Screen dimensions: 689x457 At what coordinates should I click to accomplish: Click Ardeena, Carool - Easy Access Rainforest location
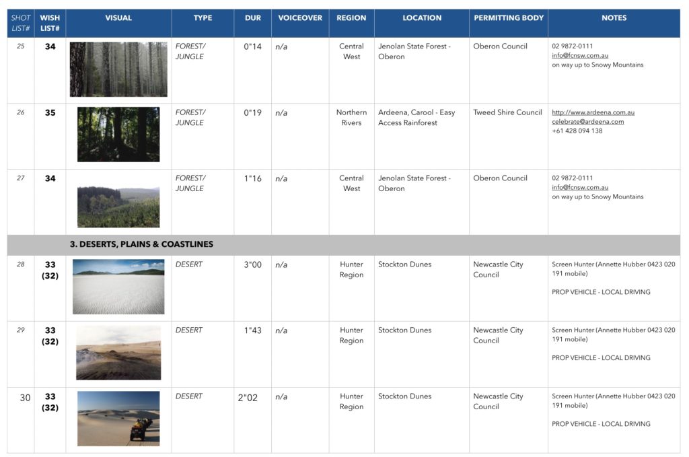tap(416, 118)
